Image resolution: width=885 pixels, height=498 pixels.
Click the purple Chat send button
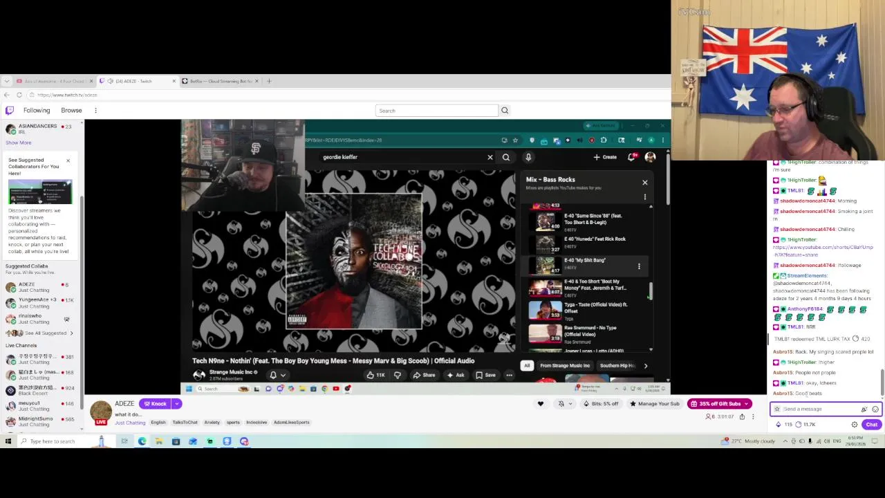coord(871,425)
